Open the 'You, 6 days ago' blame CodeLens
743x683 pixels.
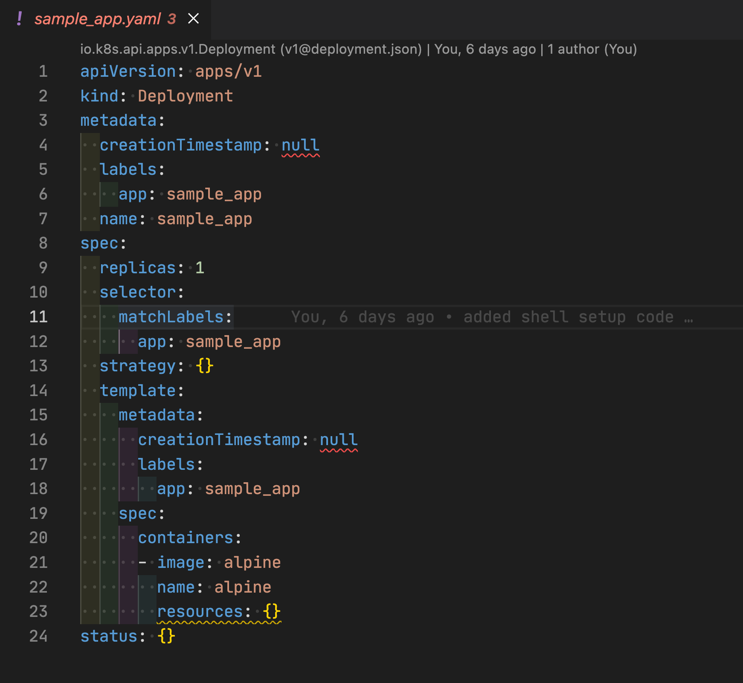tap(485, 49)
